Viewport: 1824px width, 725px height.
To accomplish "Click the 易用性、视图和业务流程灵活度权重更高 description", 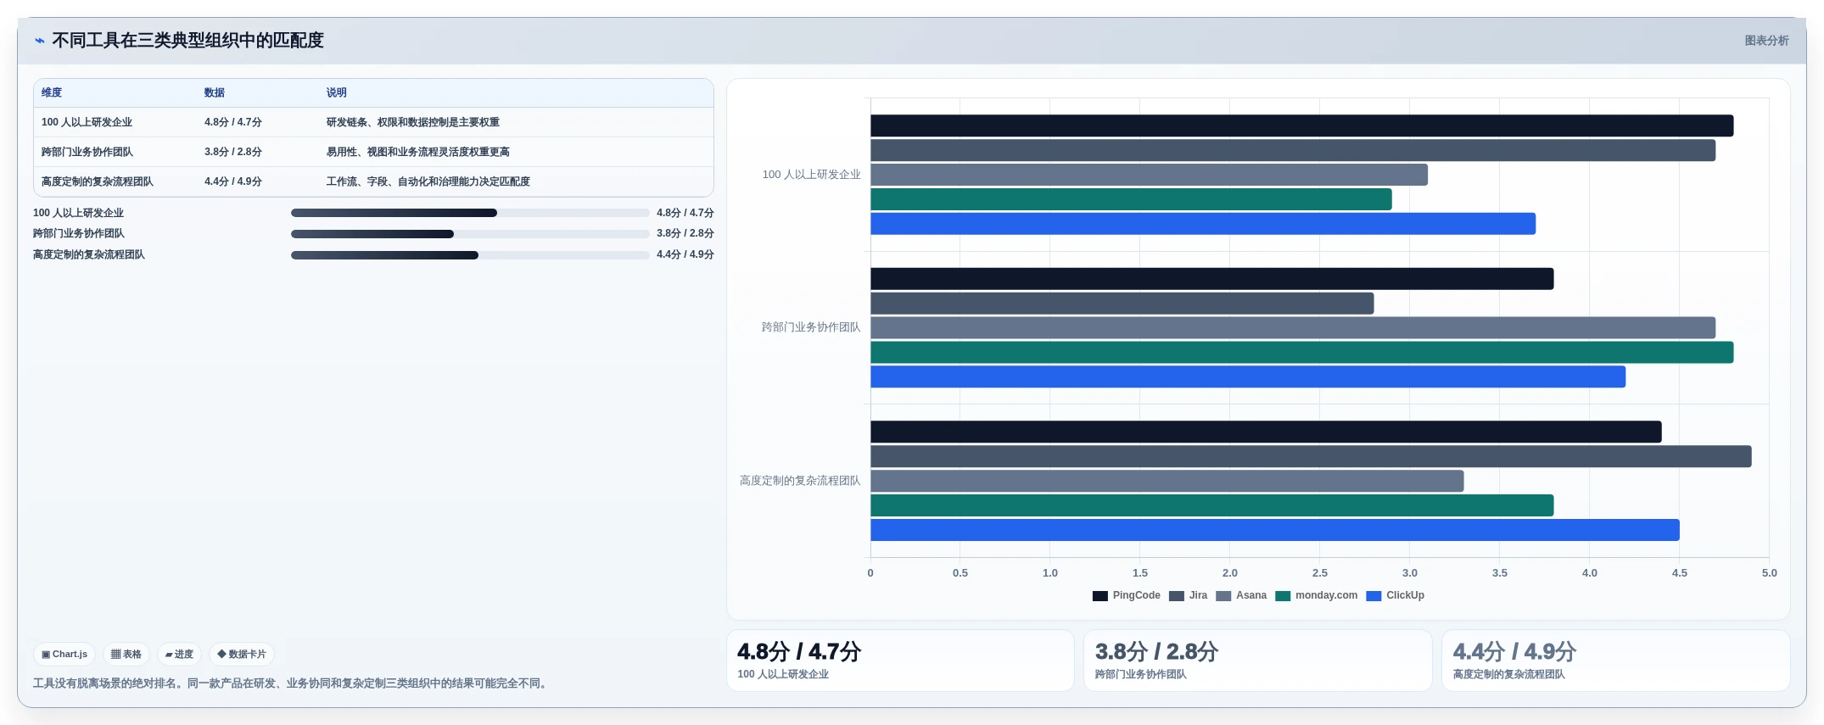I will [x=418, y=152].
